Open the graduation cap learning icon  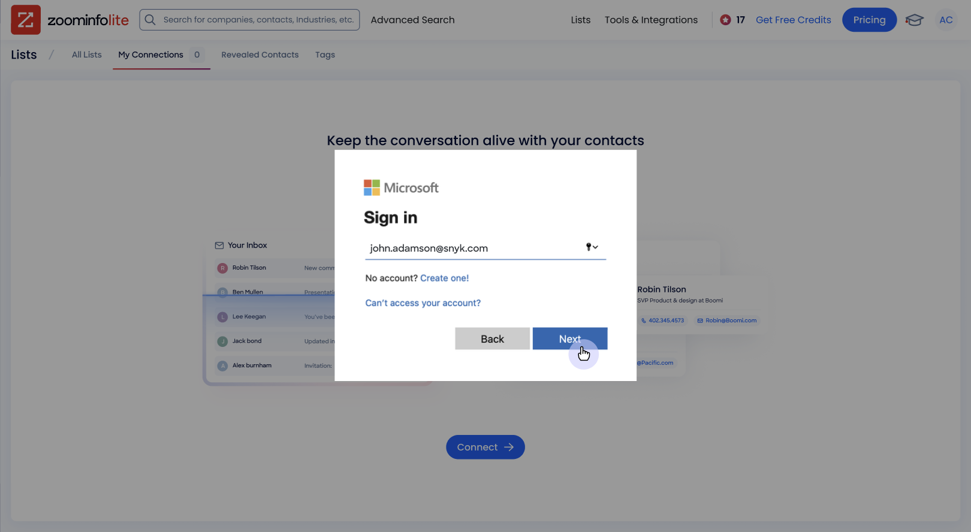pyautogui.click(x=914, y=20)
